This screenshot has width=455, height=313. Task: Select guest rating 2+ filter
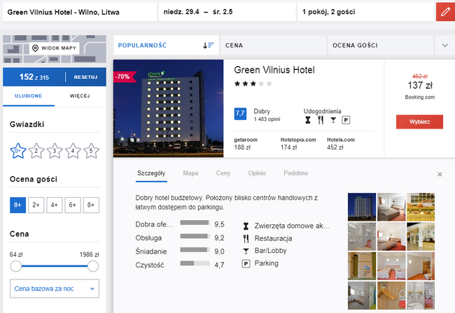coord(36,205)
